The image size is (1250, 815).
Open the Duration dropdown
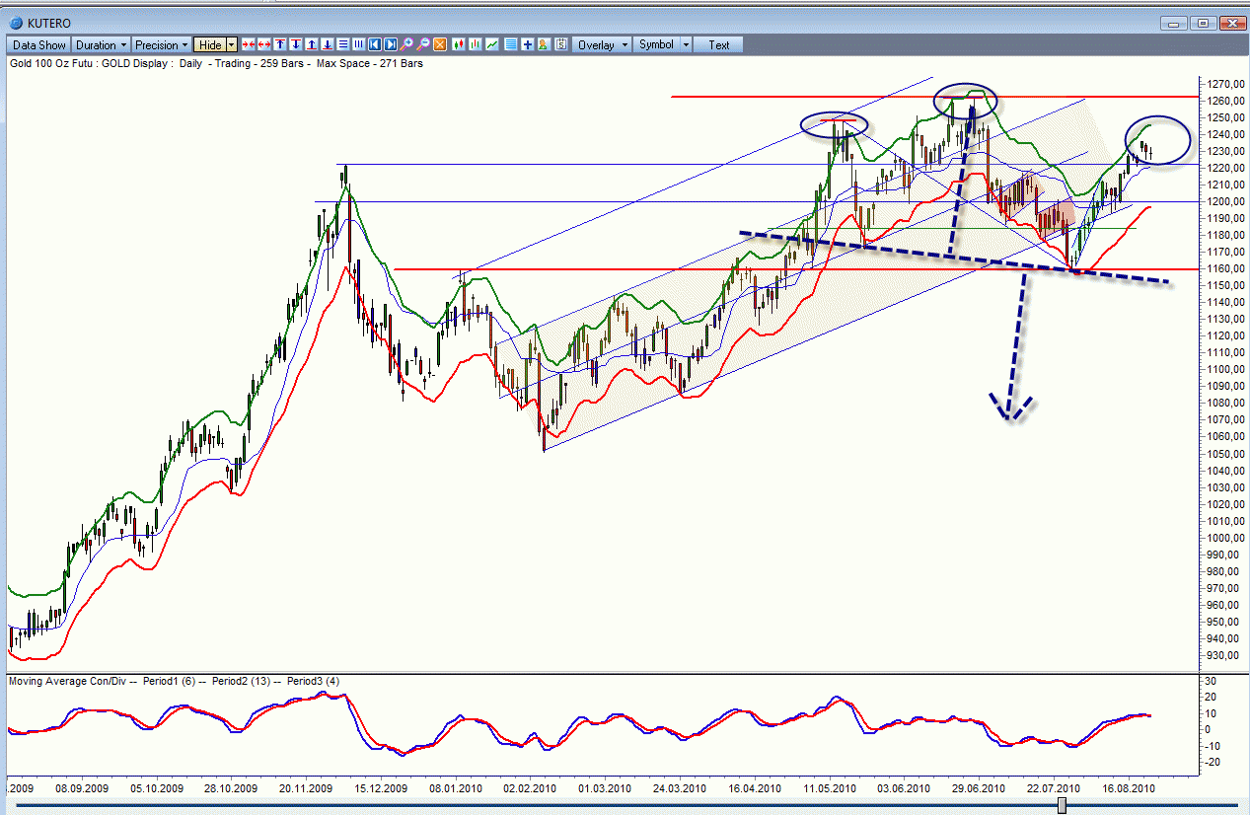pos(102,44)
